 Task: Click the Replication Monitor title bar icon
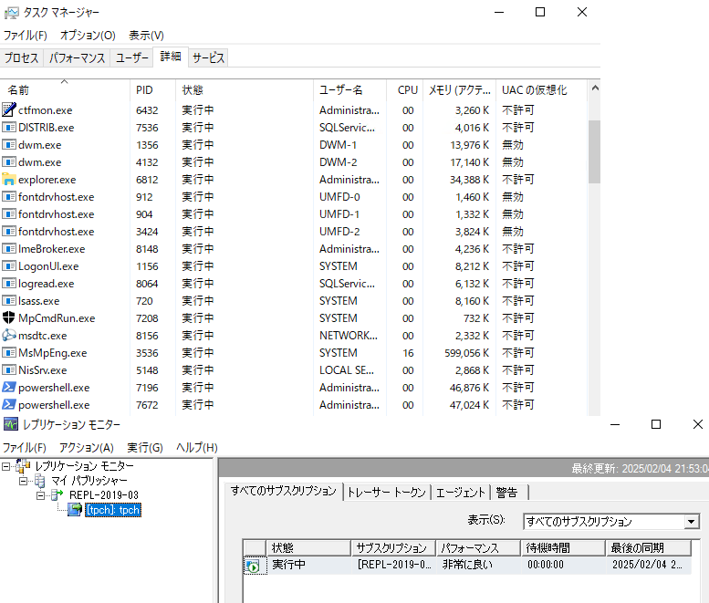[11, 424]
